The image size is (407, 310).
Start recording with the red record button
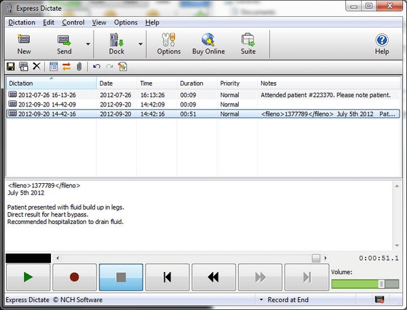point(75,277)
